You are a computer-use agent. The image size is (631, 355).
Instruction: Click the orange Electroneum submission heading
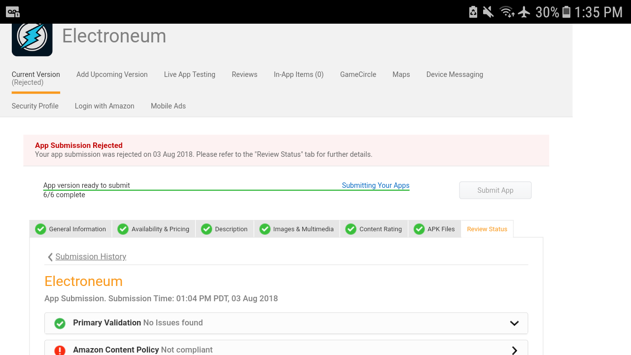(x=83, y=282)
